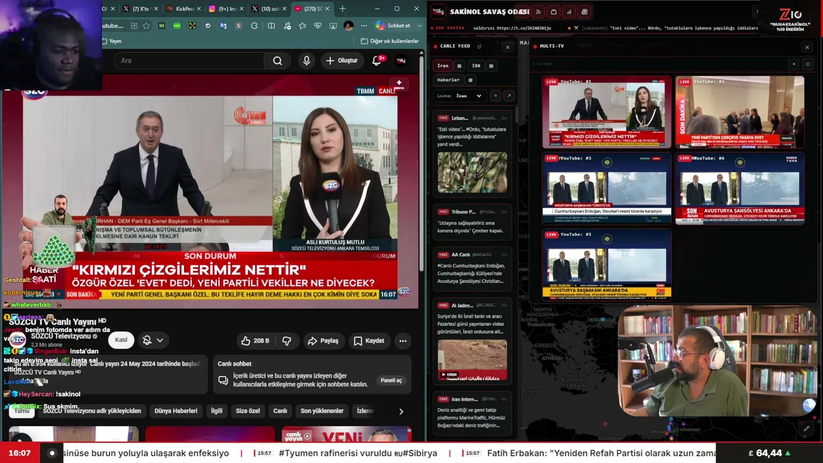Open grid view next to Haberler tab
The image size is (823, 463).
click(470, 80)
